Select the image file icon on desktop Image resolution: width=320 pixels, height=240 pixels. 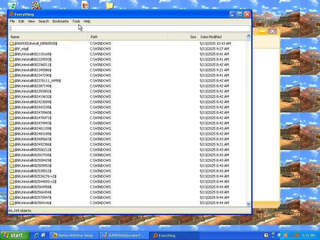[85, 5]
